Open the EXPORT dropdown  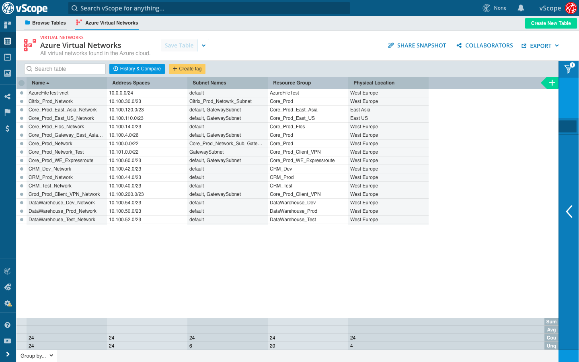pyautogui.click(x=540, y=46)
